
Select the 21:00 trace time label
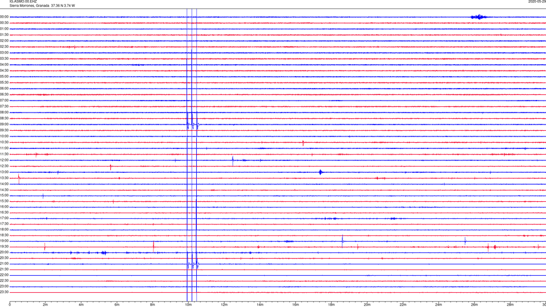pyautogui.click(x=5, y=263)
